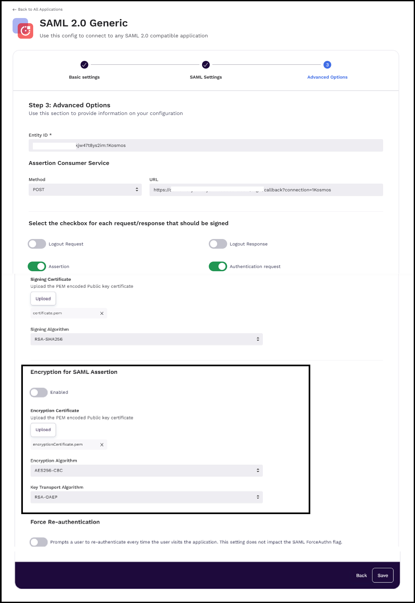Remove the encryptionCertificate.pem file
415x603 pixels.
tap(102, 445)
